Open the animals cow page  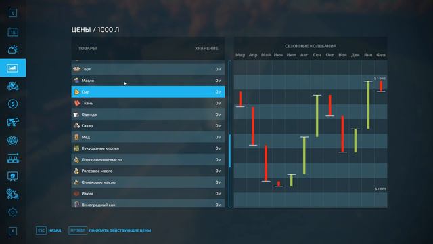13,122
